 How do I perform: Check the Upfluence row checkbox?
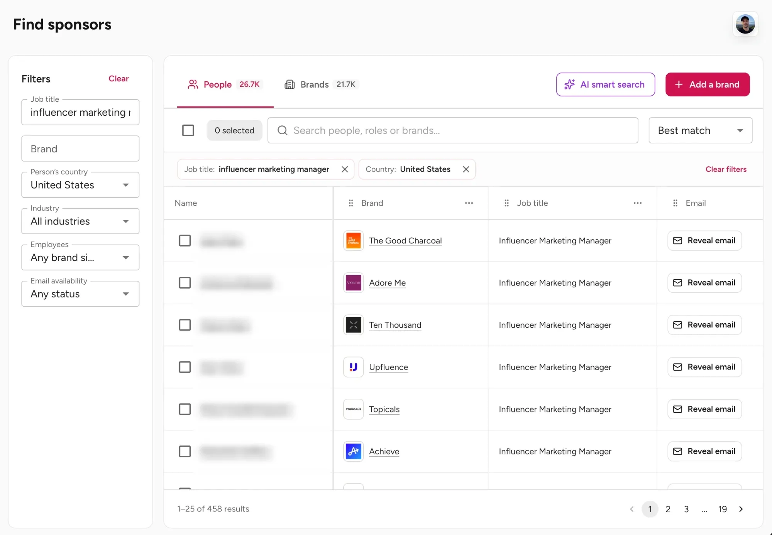click(185, 367)
